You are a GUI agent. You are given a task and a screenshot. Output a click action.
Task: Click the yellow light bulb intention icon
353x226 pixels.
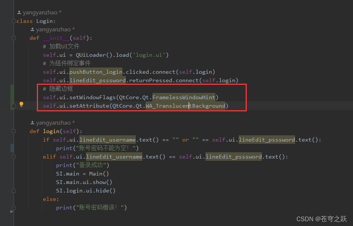21,104
